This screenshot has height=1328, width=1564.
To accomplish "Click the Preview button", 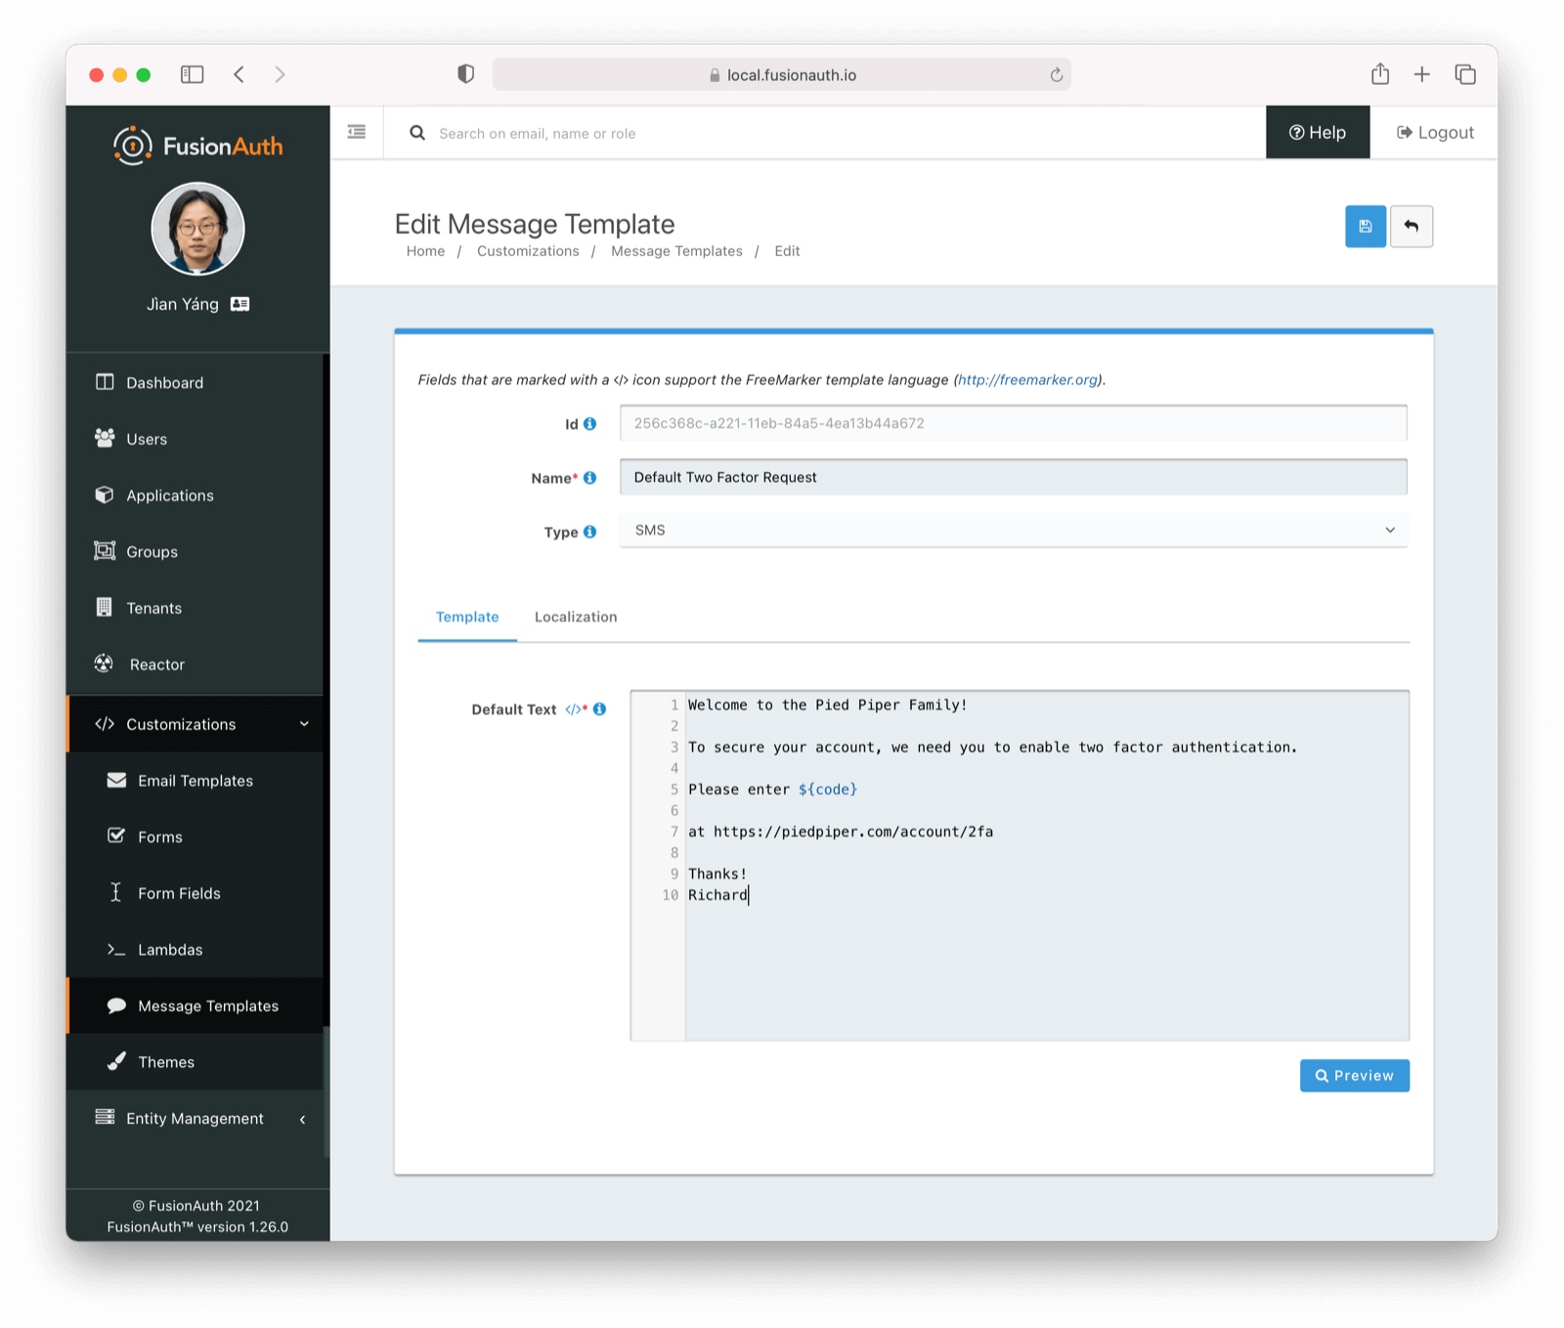I will coord(1355,1076).
